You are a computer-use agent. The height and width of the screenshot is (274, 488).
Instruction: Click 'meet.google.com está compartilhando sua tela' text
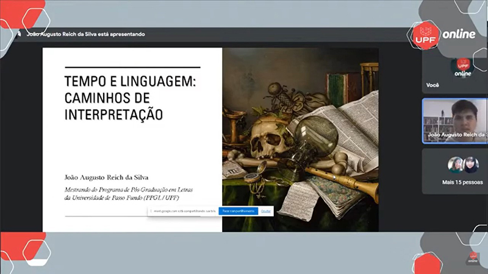point(185,211)
